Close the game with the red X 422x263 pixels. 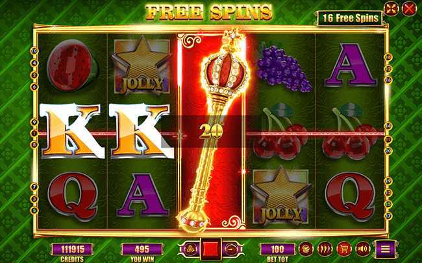pos(409,9)
